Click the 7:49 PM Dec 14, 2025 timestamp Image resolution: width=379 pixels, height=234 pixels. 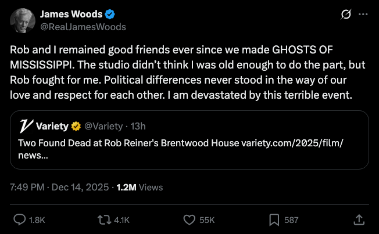[58, 187]
